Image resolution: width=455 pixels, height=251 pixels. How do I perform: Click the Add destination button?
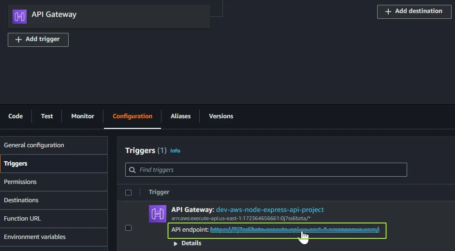[x=413, y=11]
